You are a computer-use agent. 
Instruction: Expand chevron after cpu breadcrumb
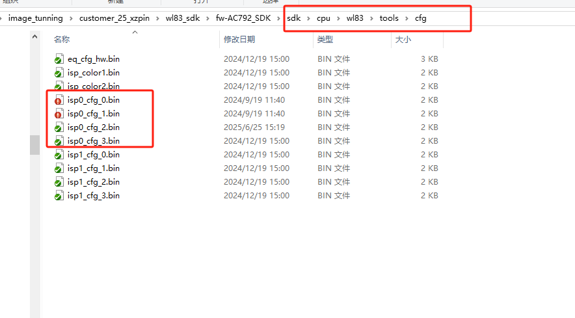pos(338,18)
